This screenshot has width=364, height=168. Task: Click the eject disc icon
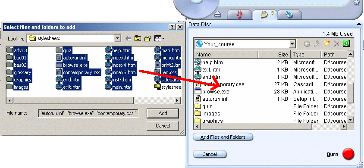click(217, 15)
